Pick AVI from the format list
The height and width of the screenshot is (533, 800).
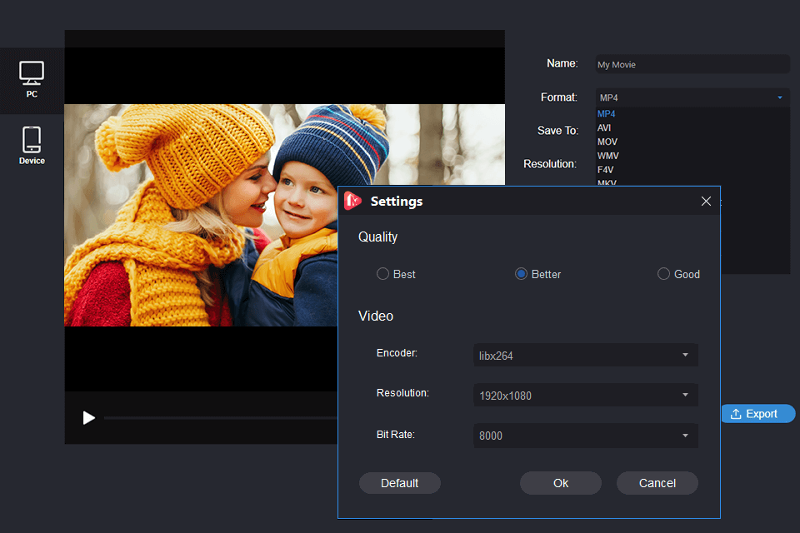605,128
